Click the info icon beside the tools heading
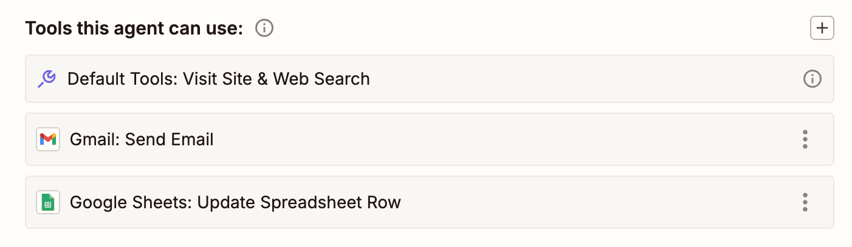 (264, 28)
